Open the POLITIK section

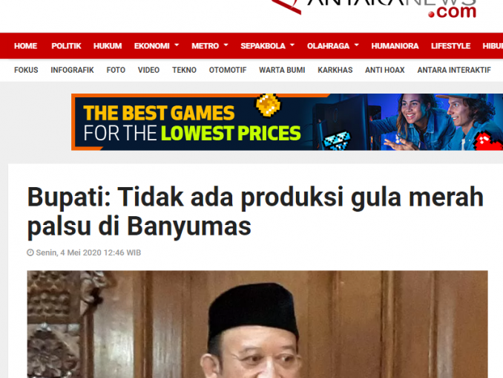tap(66, 46)
